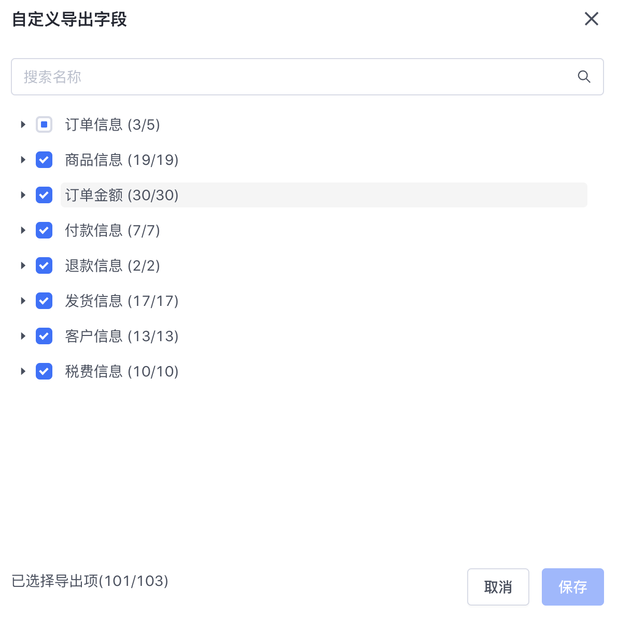This screenshot has height=617, width=617.
Task: Click the 取消 button
Action: (498, 587)
